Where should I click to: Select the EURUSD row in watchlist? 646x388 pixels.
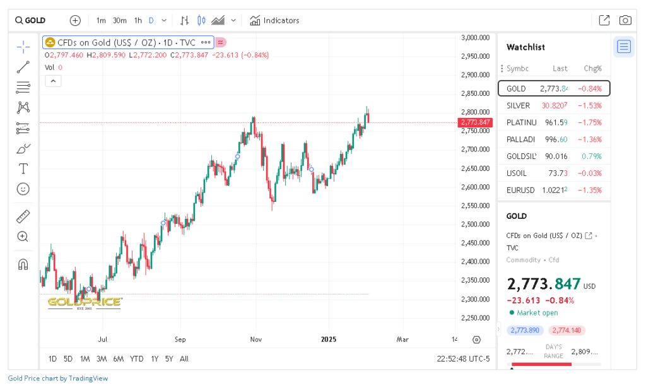pos(554,190)
